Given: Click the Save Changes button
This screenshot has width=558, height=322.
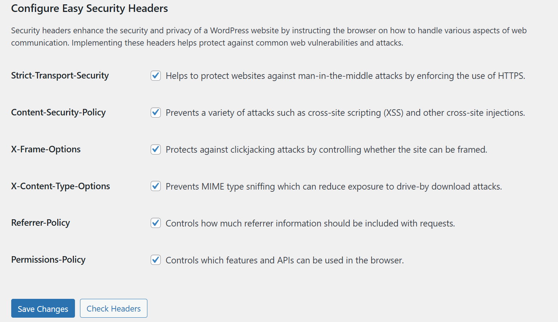Looking at the screenshot, I should click(x=43, y=309).
